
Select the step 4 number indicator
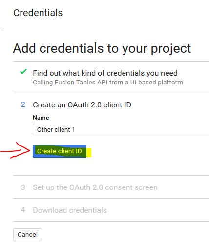pos(23,210)
